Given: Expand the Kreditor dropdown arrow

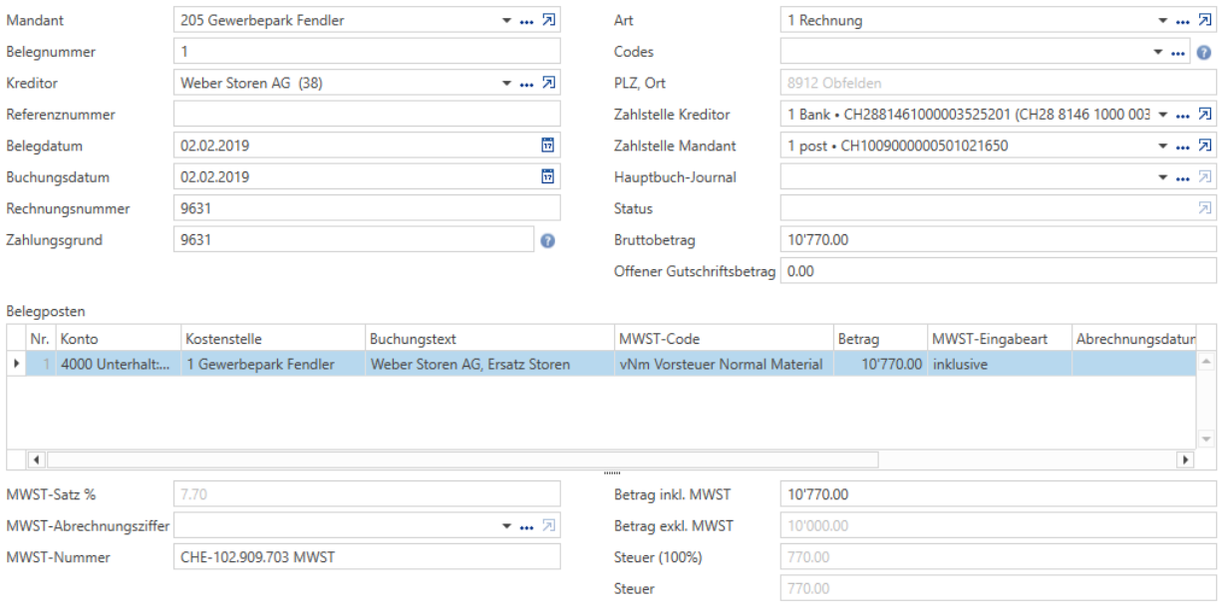Looking at the screenshot, I should click(x=507, y=84).
